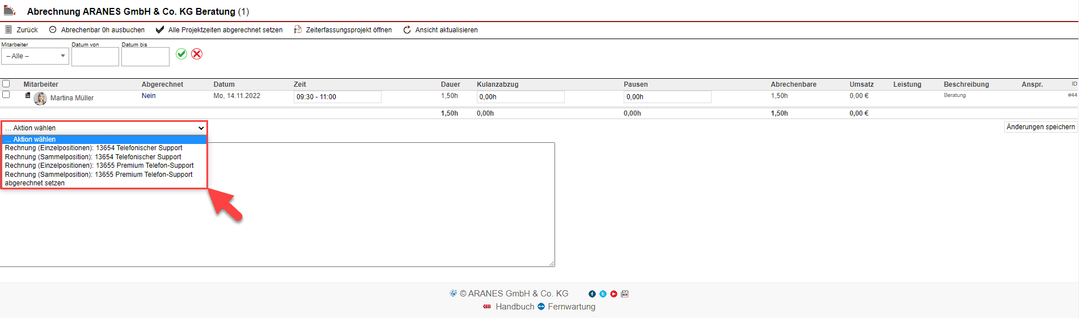
Task: Click the red X filter reset icon
Action: pos(197,54)
